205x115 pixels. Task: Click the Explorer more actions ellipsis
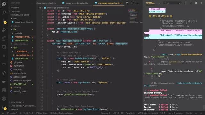coord(32,3)
